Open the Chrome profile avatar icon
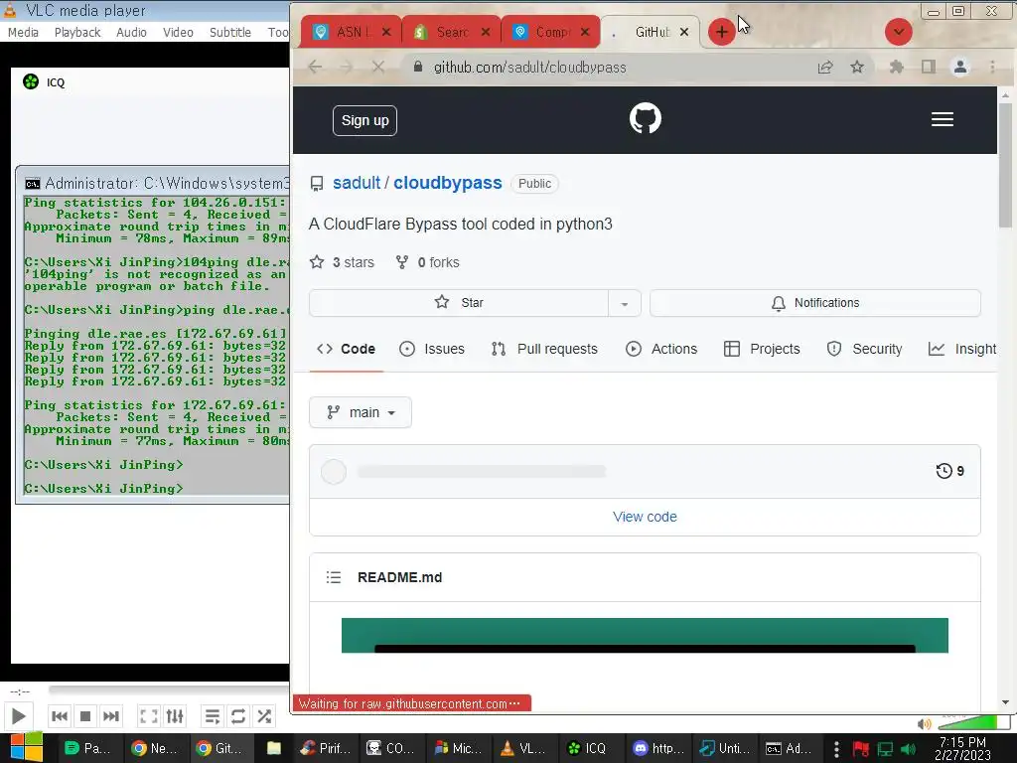This screenshot has height=763, width=1017. [x=960, y=67]
